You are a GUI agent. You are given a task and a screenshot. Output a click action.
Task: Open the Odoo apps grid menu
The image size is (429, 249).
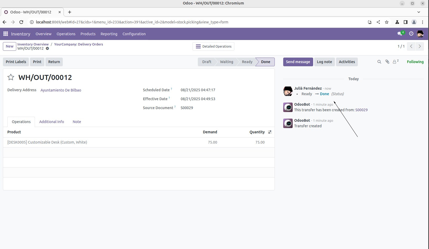pyautogui.click(x=6, y=34)
